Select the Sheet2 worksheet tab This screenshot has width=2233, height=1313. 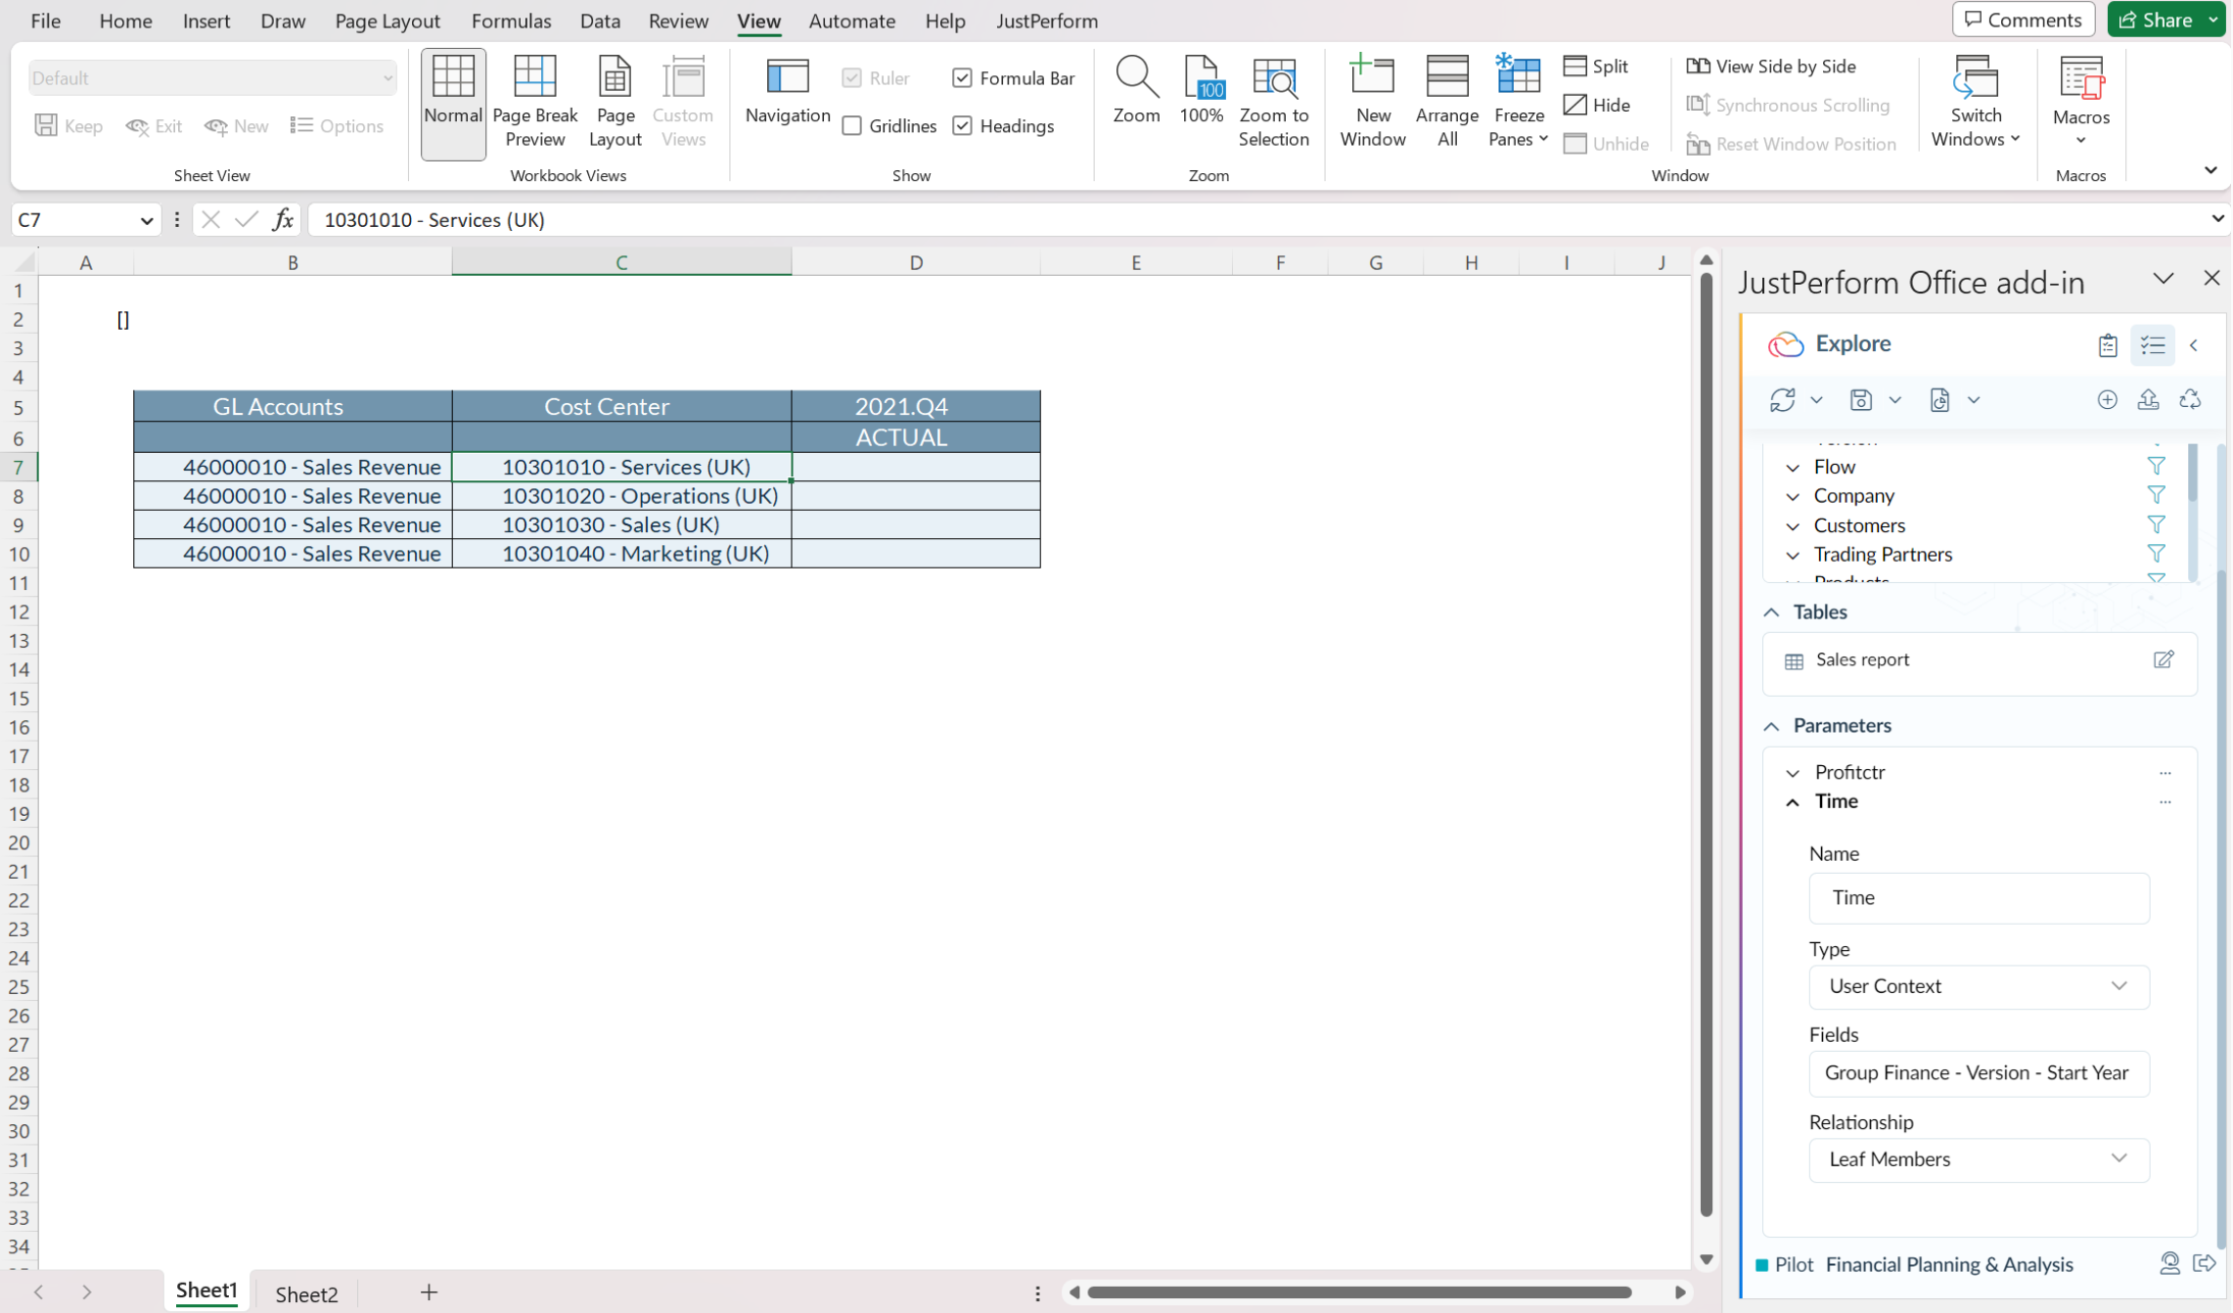point(305,1292)
